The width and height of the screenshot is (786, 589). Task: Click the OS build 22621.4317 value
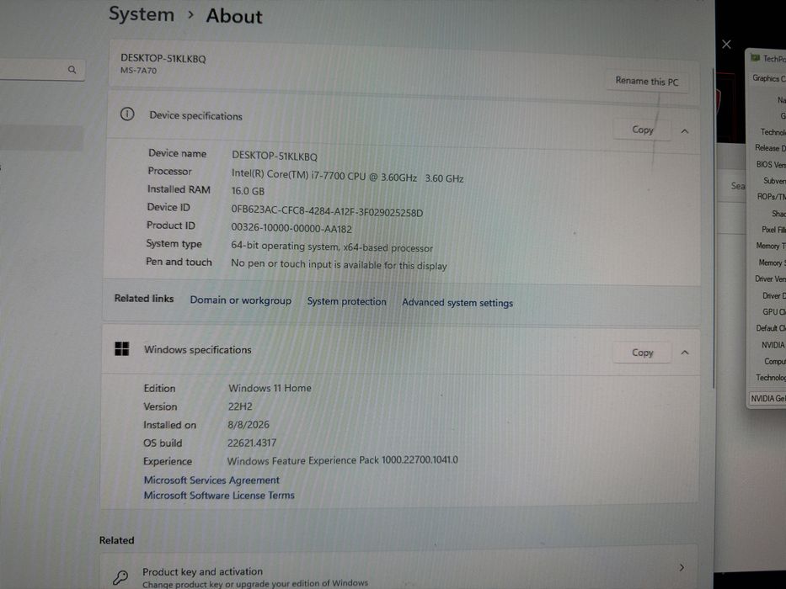[252, 443]
